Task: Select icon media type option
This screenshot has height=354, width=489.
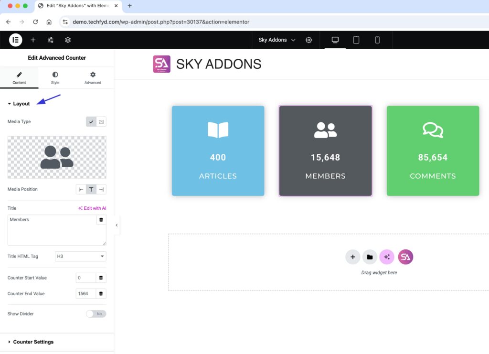Action: [x=91, y=122]
